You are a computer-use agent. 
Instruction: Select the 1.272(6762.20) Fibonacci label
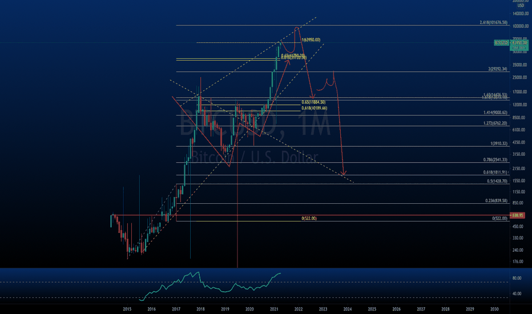point(495,123)
